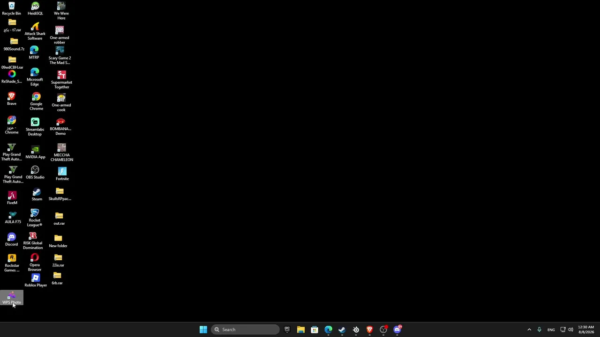Image resolution: width=600 pixels, height=337 pixels.
Task: Select the 09wdCBH.rar archive file
Action: point(12,63)
